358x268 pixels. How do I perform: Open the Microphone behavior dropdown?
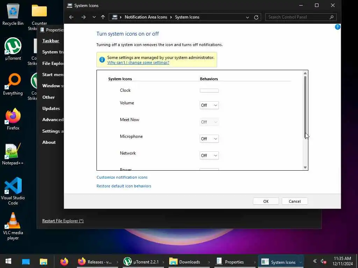pos(209,139)
